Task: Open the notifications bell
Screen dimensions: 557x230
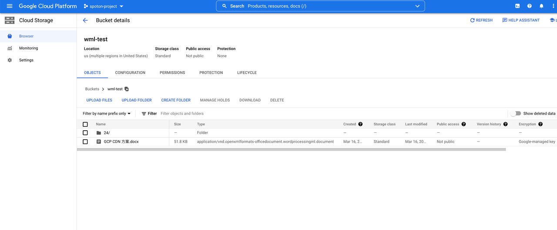Action: pyautogui.click(x=542, y=6)
